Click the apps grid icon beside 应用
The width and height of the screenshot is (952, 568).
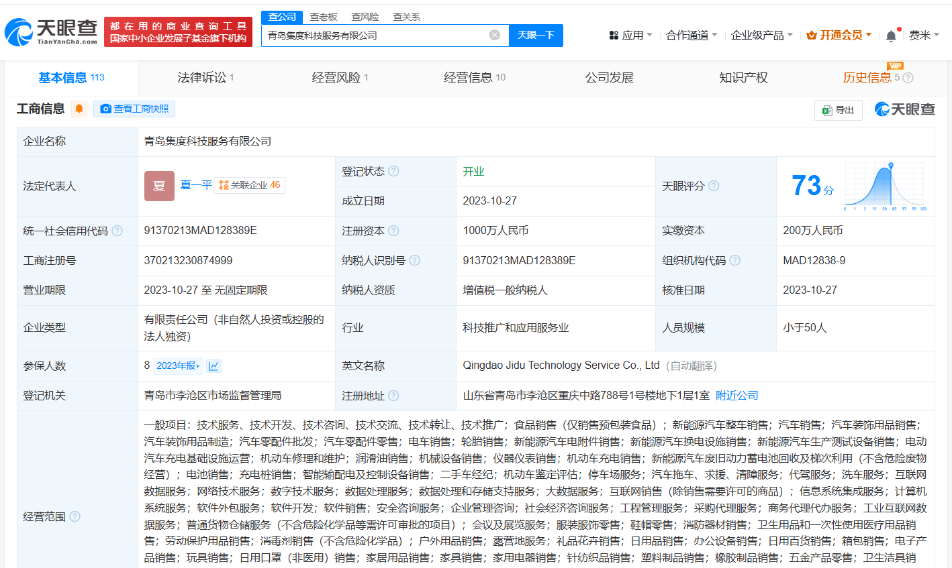click(614, 35)
